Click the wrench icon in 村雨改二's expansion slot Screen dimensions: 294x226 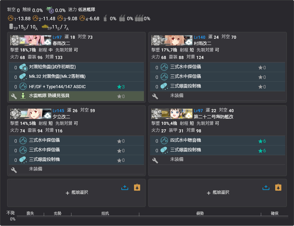click(x=155, y=96)
